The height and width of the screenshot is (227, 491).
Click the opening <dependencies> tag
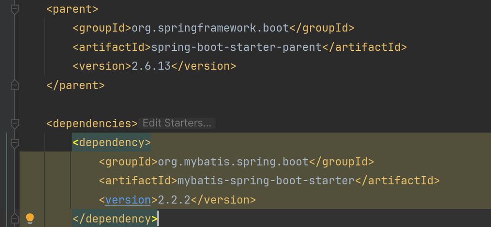[92, 123]
